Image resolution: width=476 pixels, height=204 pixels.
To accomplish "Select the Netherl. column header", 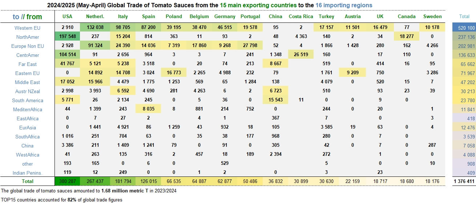I will tap(95, 16).
